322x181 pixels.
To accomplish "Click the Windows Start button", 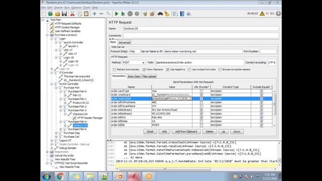I will [47, 176].
